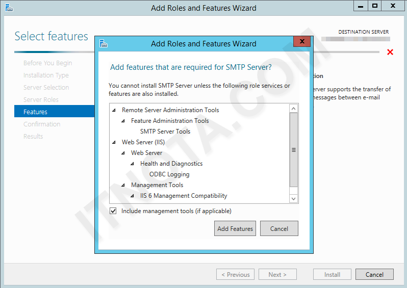Screen dimensions: 407x288
Task: Uncheck Include management tools checkbox
Action: tap(113, 211)
